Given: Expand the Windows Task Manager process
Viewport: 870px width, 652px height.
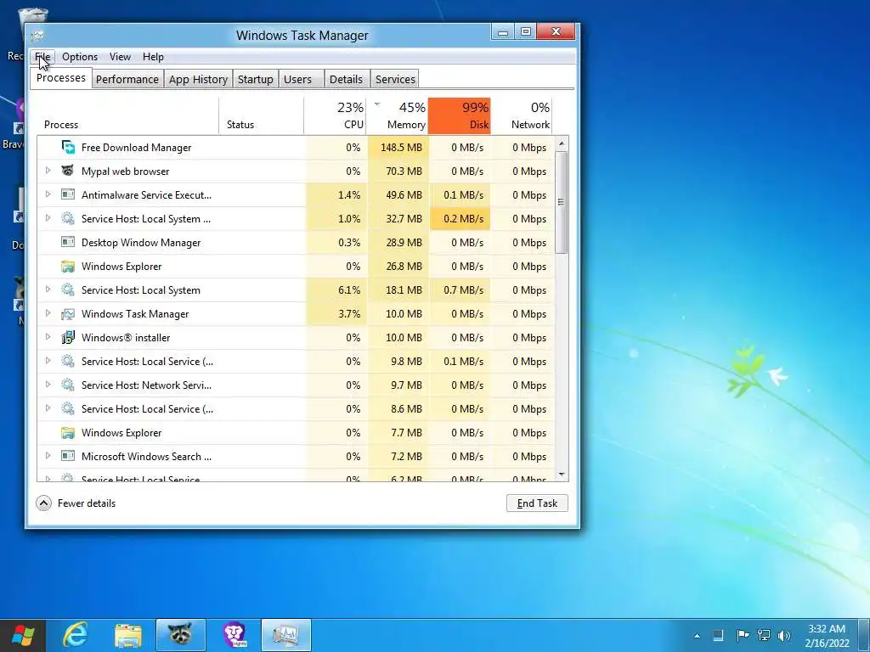Looking at the screenshot, I should coord(48,313).
